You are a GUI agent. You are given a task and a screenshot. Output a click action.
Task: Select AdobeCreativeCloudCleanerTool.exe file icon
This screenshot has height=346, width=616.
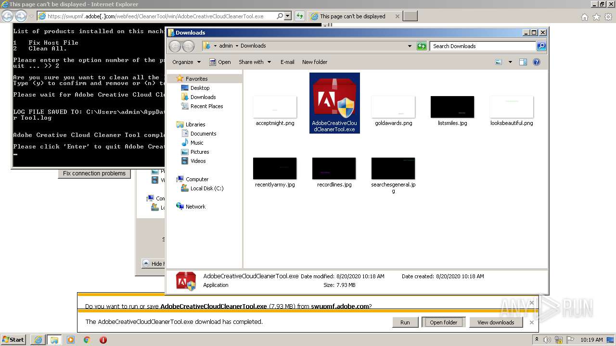(x=334, y=103)
